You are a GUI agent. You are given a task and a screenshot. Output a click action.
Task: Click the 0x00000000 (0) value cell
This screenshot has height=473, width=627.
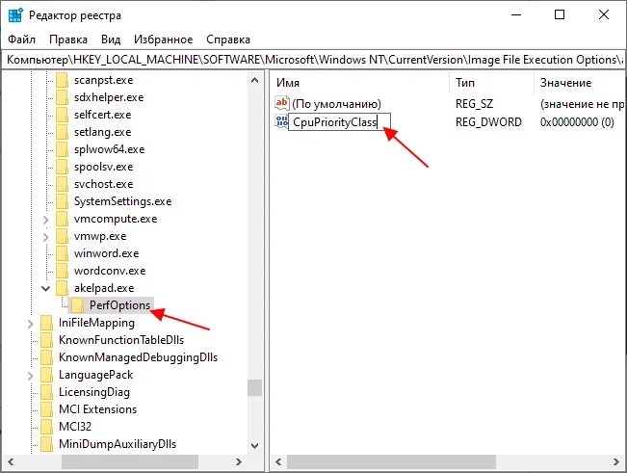click(577, 122)
